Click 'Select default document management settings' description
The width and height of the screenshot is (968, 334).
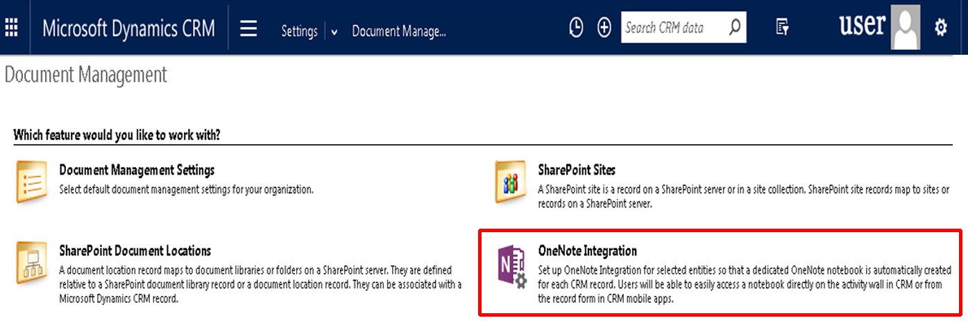[x=186, y=188]
